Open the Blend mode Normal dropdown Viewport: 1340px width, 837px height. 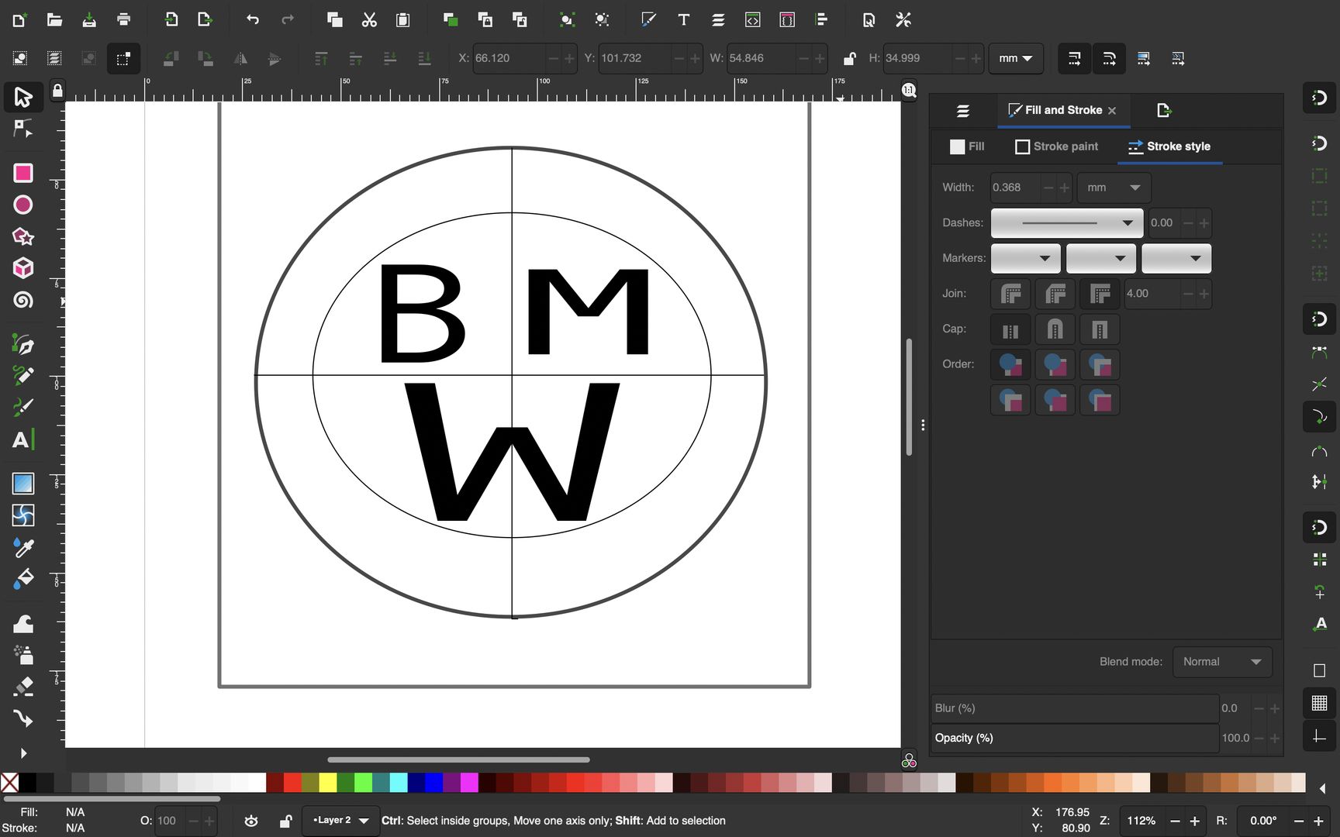click(x=1222, y=662)
